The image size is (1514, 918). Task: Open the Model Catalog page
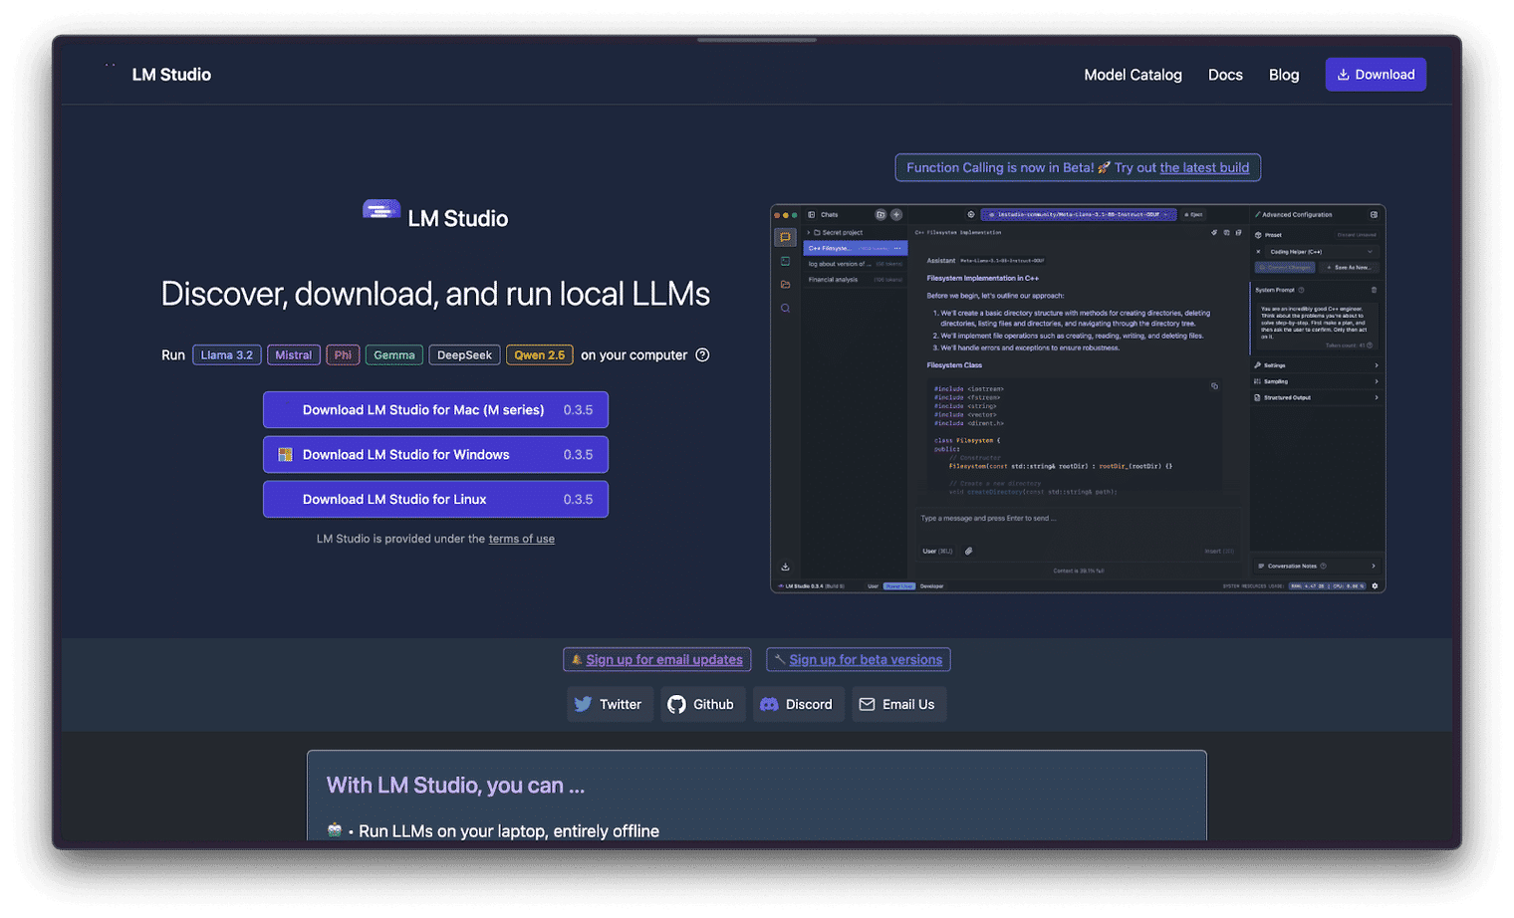[x=1133, y=75]
